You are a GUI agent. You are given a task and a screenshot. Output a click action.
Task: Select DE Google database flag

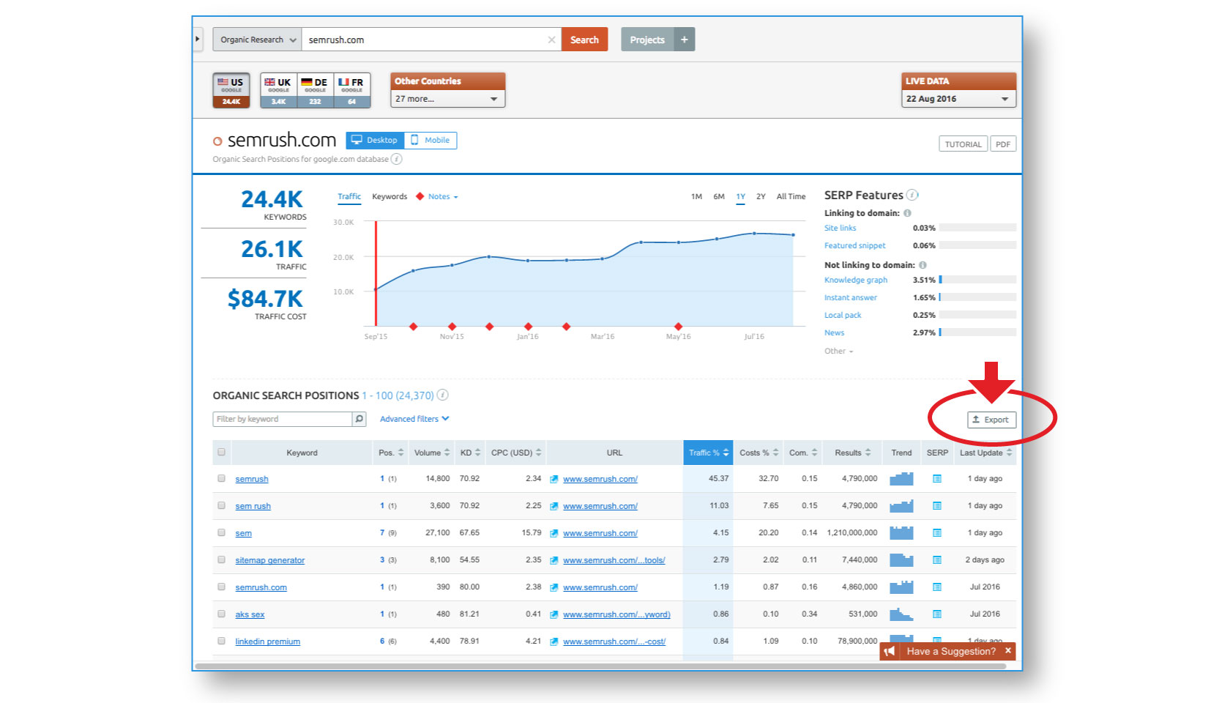tap(315, 90)
